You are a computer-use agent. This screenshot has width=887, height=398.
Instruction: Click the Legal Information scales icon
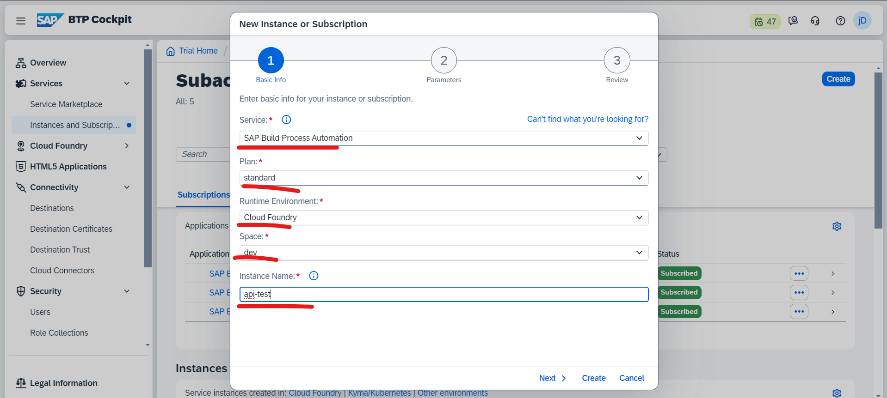(21, 383)
